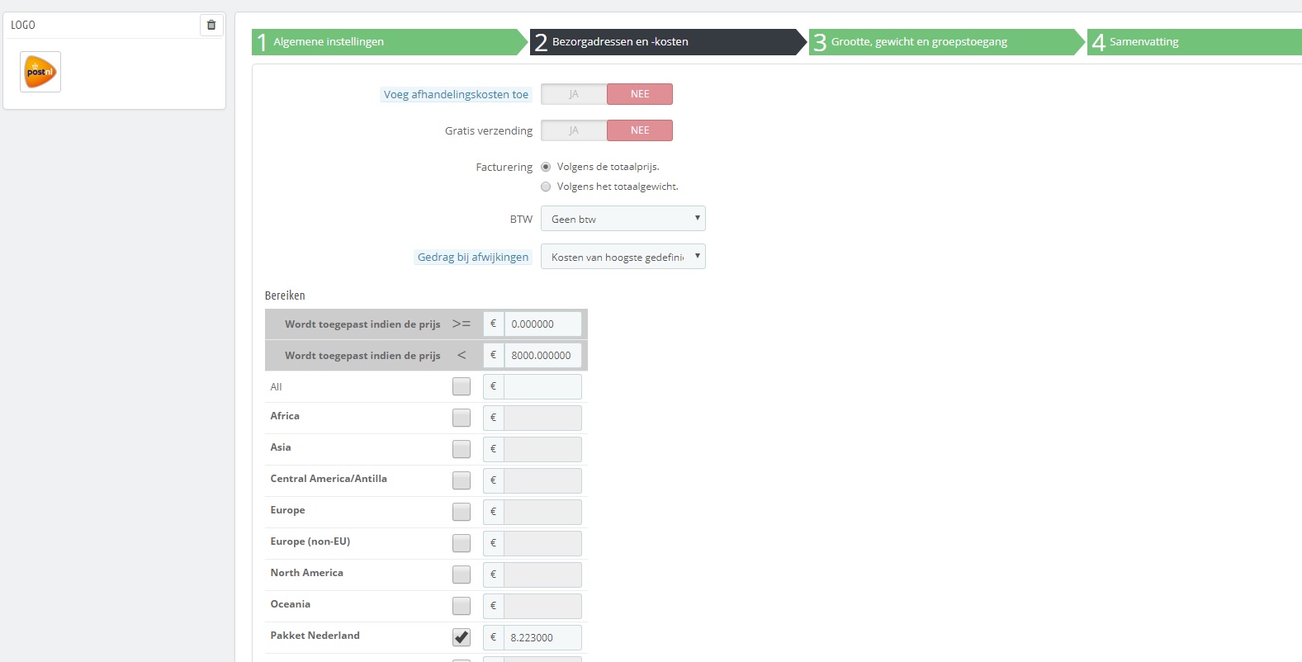This screenshot has width=1302, height=662.
Task: Delete the logo with trash icon
Action: click(x=211, y=25)
